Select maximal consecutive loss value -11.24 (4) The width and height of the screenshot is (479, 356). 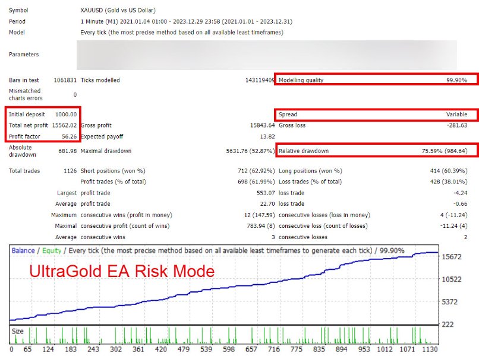click(x=453, y=226)
